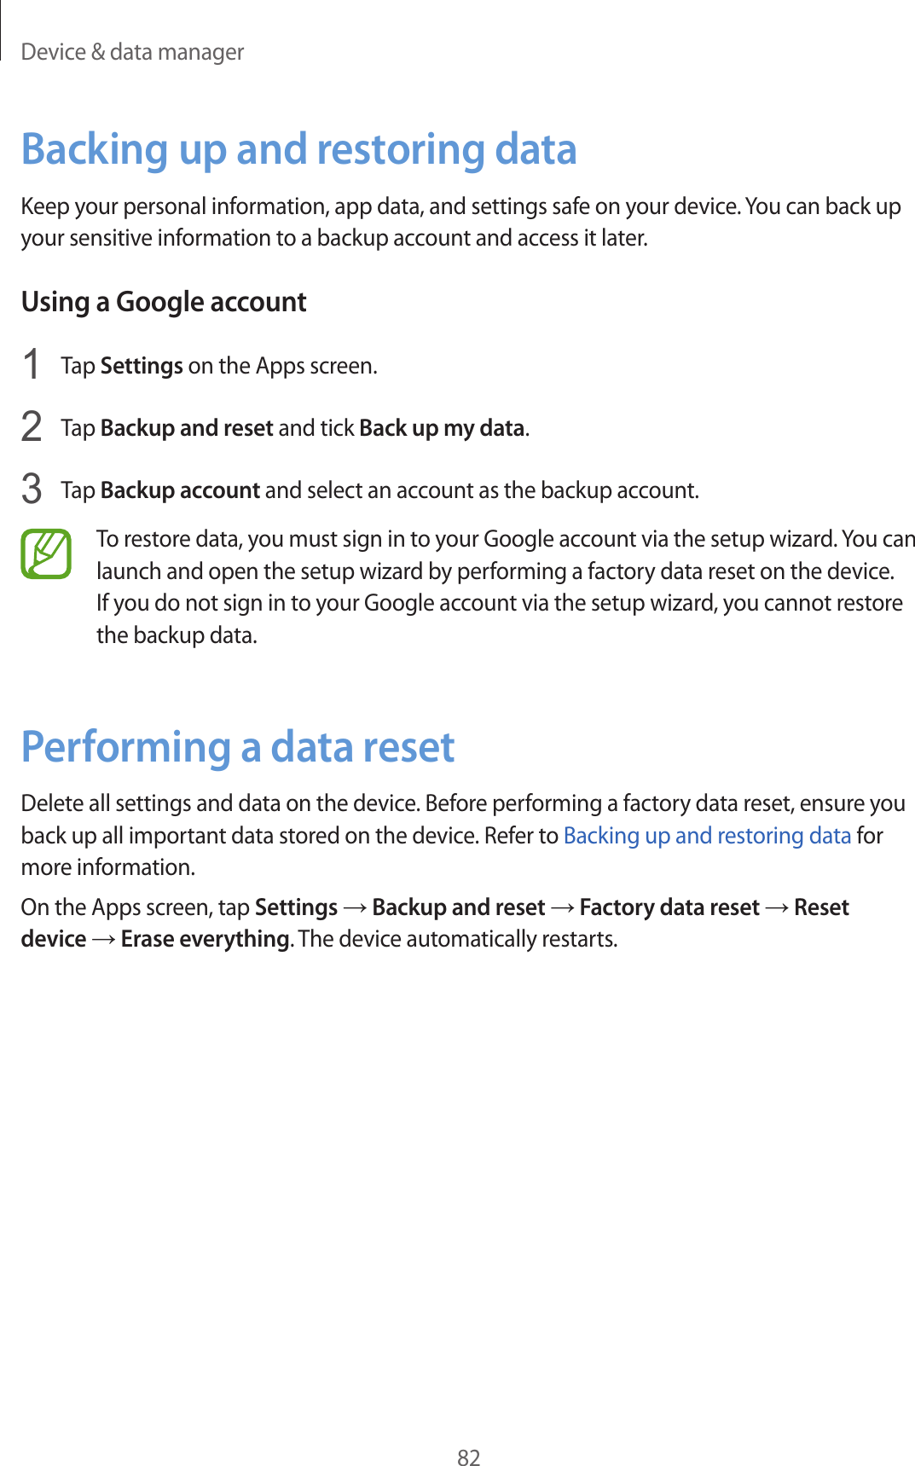915x1466 pixels.
Task: Click the "Performing a data reset" heading
Action: click(238, 747)
